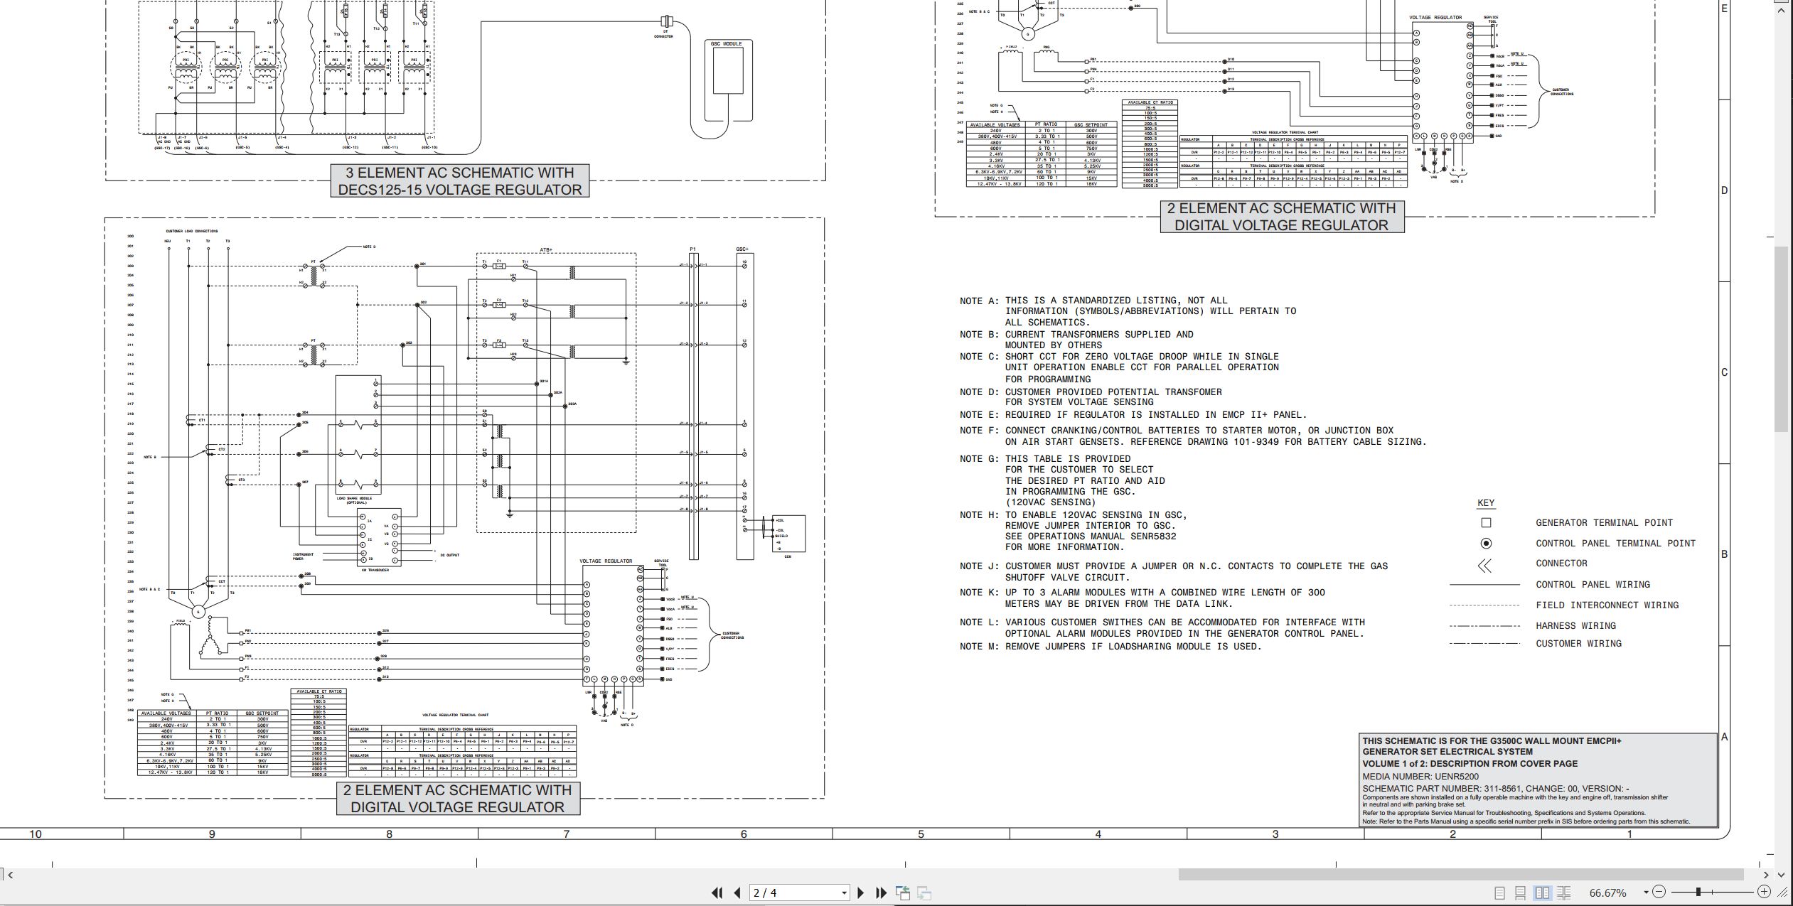Image resolution: width=1793 pixels, height=906 pixels.
Task: Click 'MEDIA NUMBER: UENR5200' in title block
Action: 1420,777
